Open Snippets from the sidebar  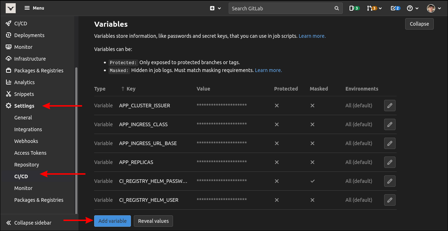24,94
